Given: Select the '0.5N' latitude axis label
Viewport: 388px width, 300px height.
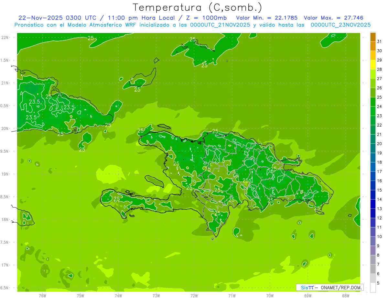Looking at the screenshot, I should point(5,106).
